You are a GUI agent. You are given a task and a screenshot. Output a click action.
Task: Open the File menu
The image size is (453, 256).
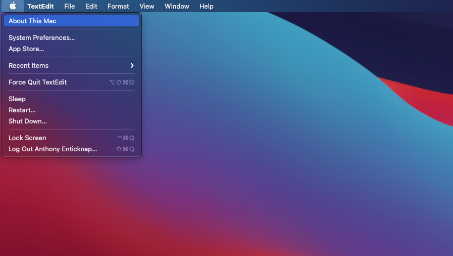pos(69,6)
